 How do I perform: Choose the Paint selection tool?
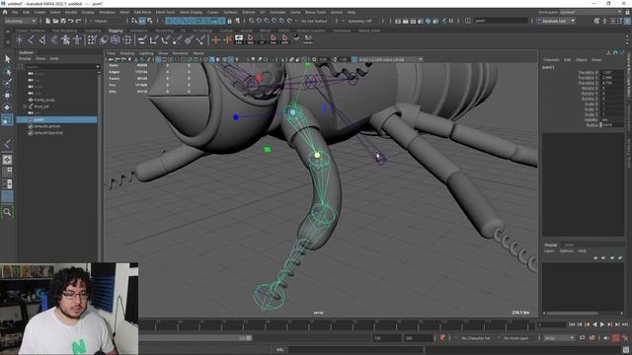click(7, 83)
